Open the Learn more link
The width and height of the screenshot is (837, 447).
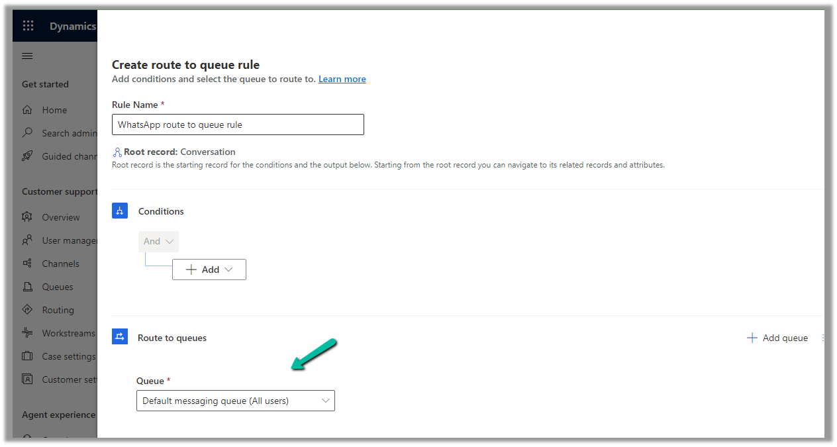tap(342, 79)
